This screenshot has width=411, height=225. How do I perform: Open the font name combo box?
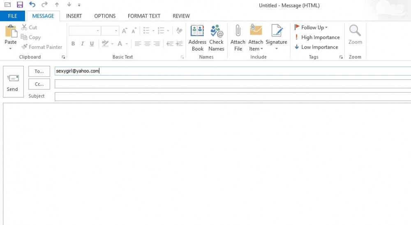coord(84,31)
